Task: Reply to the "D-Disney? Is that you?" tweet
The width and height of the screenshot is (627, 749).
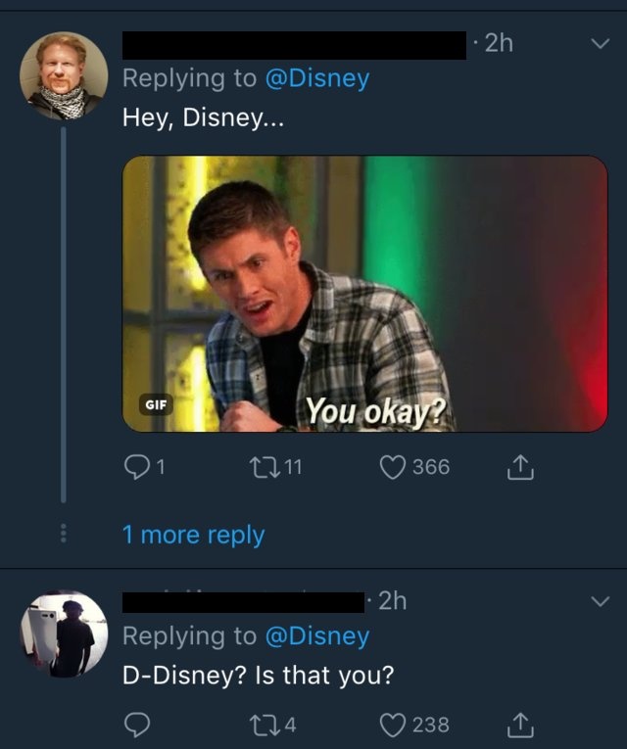Action: coord(136,725)
